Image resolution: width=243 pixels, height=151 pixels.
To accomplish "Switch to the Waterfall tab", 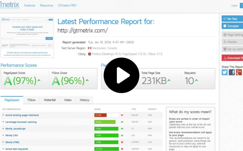I will pos(50,100).
